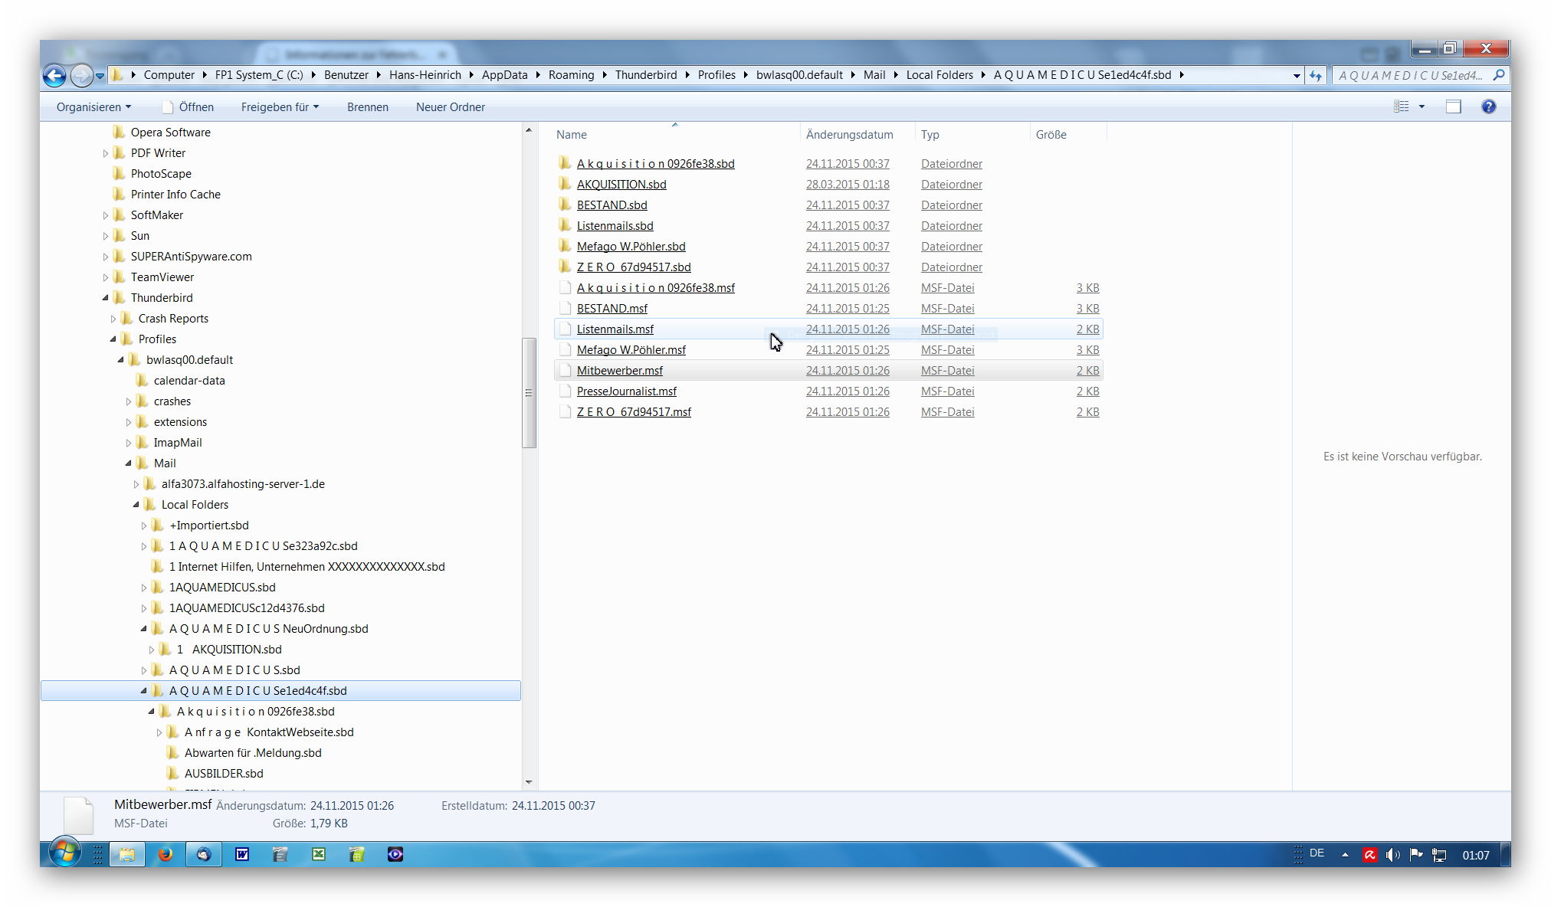Open Firefox from the taskbar
The image size is (1551, 907).
[x=165, y=854]
